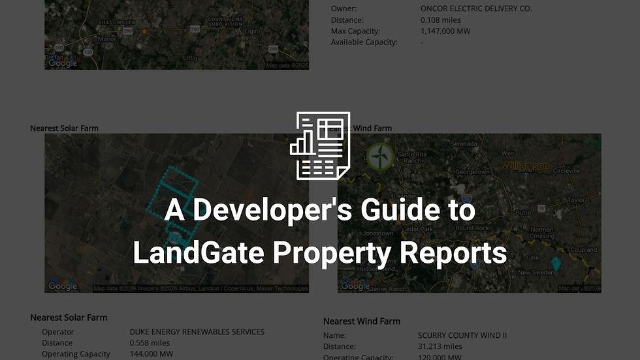Click the 'Max Capacity:' label
The image size is (640, 360).
355,31
